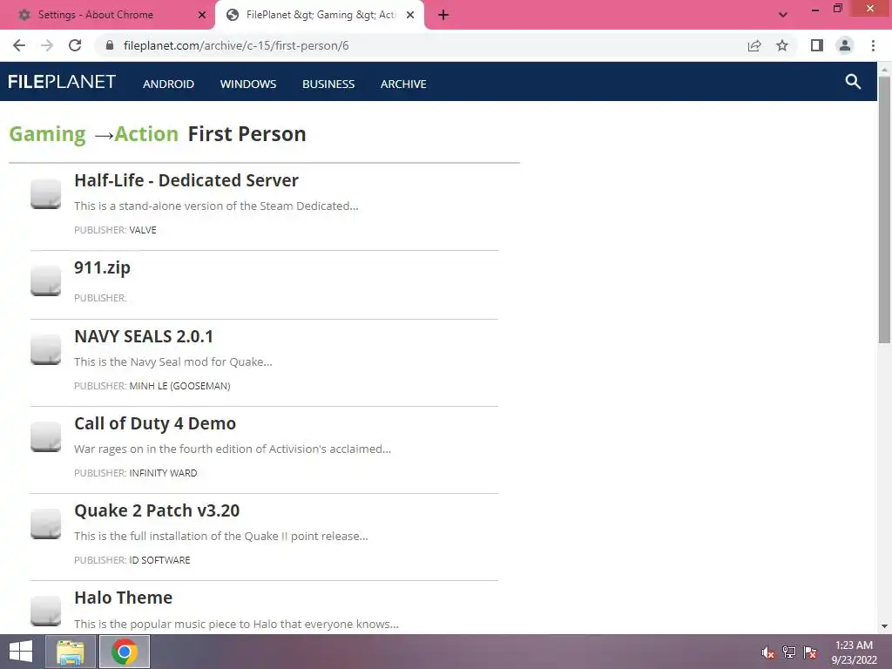The width and height of the screenshot is (892, 669).
Task: Click publisher name VALVE
Action: (x=143, y=230)
